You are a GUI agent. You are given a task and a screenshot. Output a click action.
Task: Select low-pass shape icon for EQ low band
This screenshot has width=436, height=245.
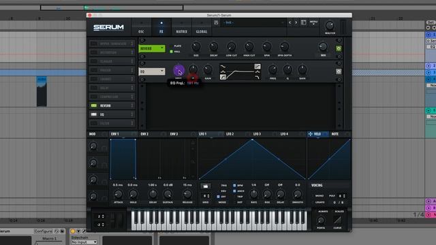[223, 67]
